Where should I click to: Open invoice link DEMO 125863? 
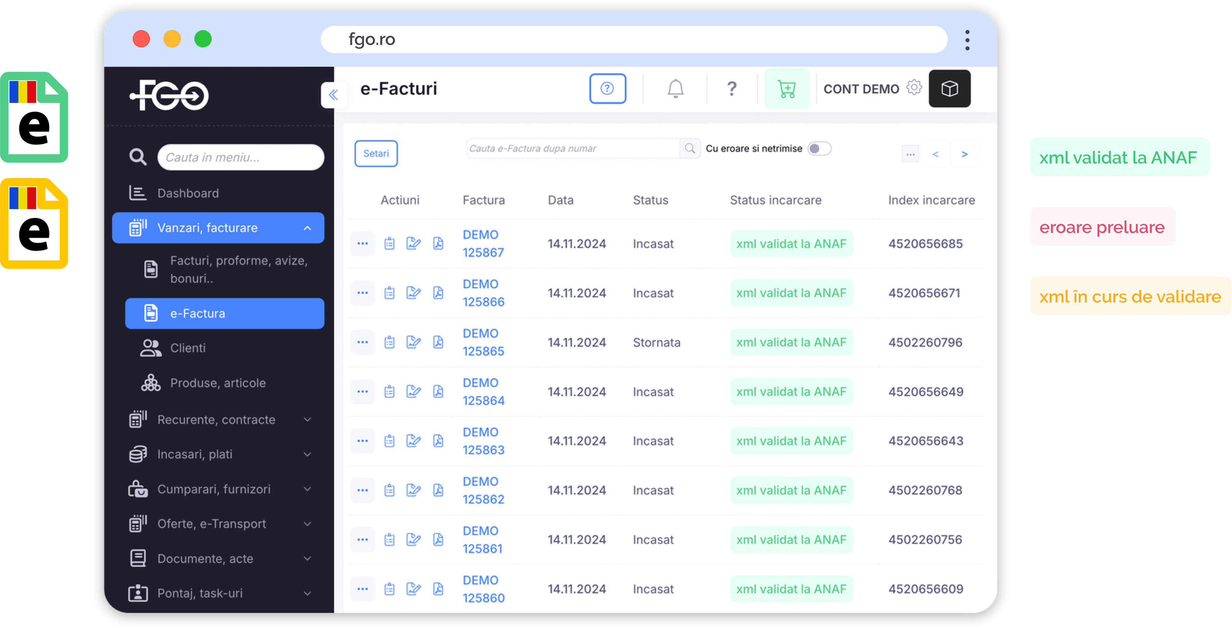[x=483, y=441]
